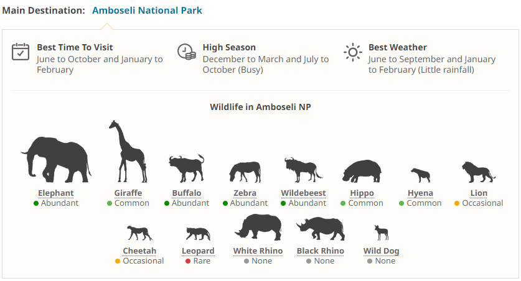The image size is (521, 281).
Task: Click the Wild Dog label
Action: click(x=381, y=251)
